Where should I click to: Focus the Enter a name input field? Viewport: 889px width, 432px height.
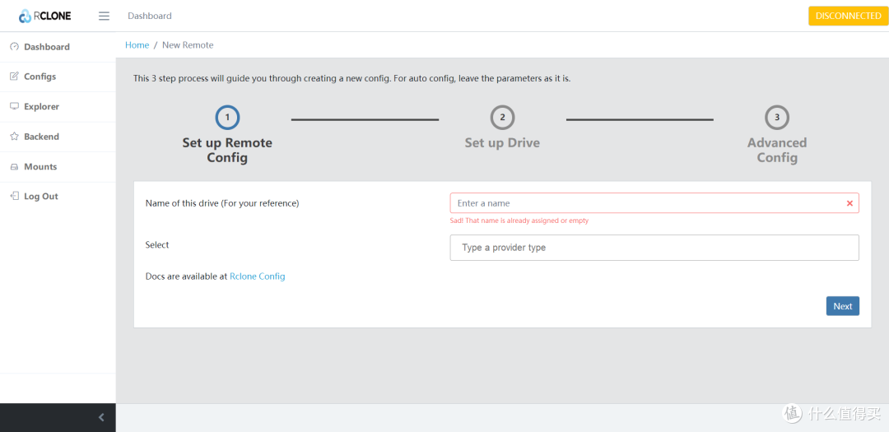[654, 203]
